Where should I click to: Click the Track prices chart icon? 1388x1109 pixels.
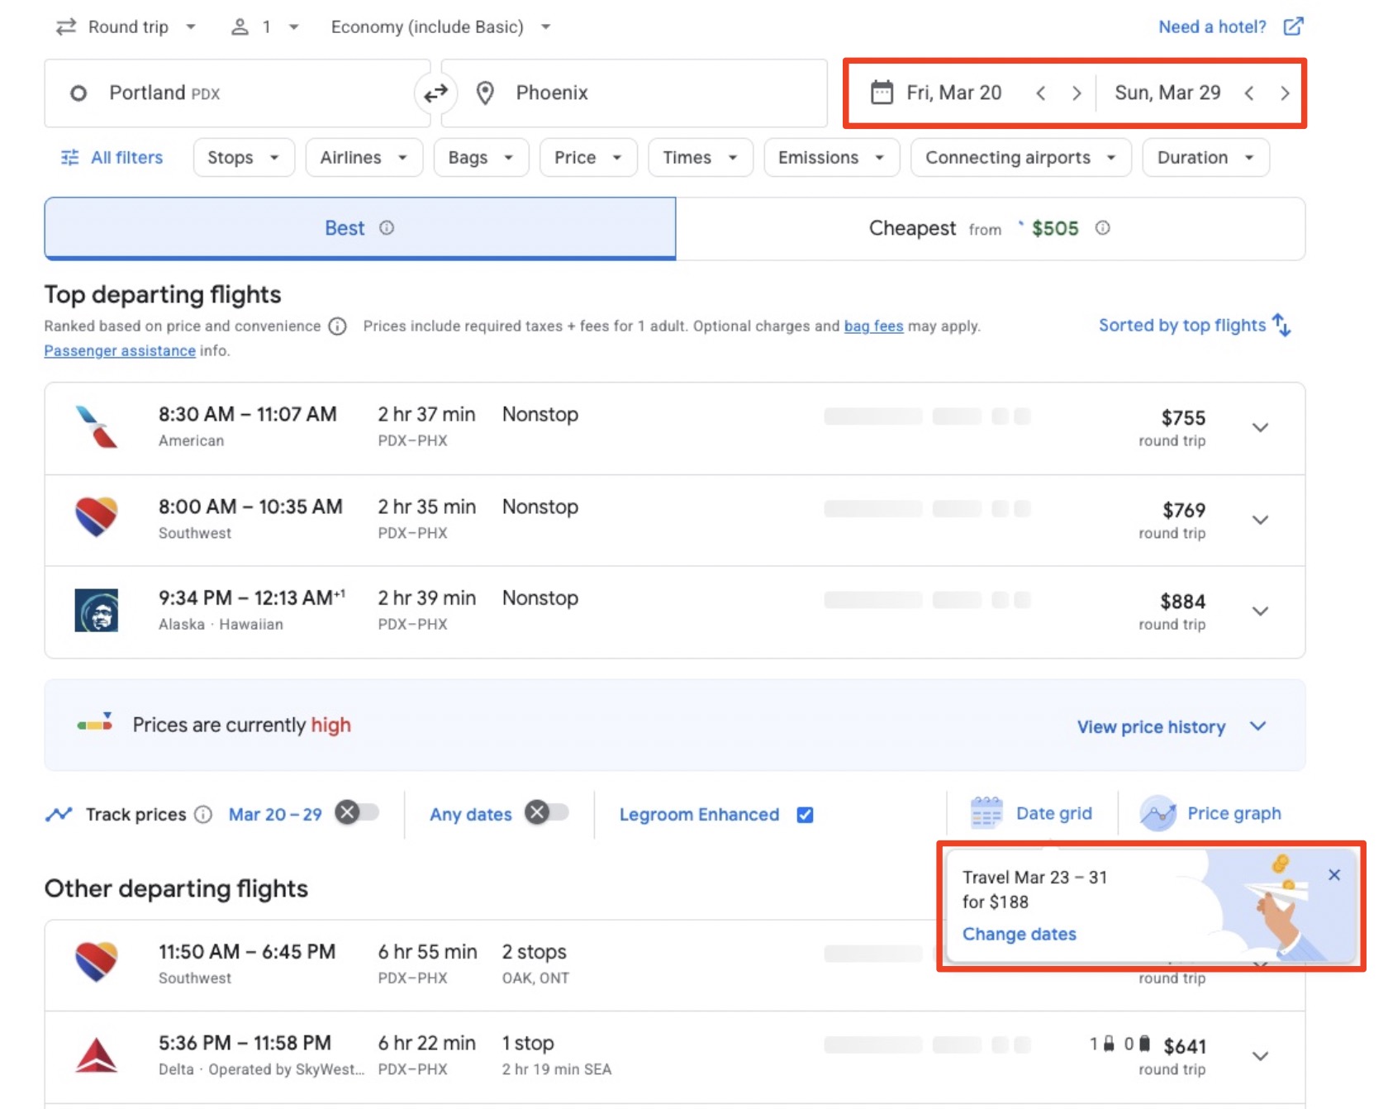pos(59,814)
